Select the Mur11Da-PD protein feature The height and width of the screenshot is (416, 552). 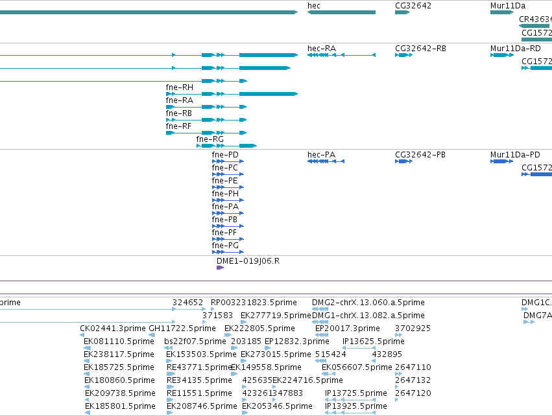pos(501,161)
